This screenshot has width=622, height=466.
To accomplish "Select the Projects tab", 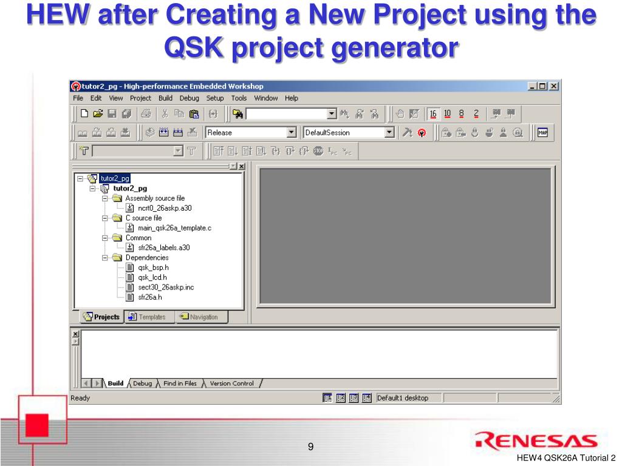I will [x=101, y=317].
